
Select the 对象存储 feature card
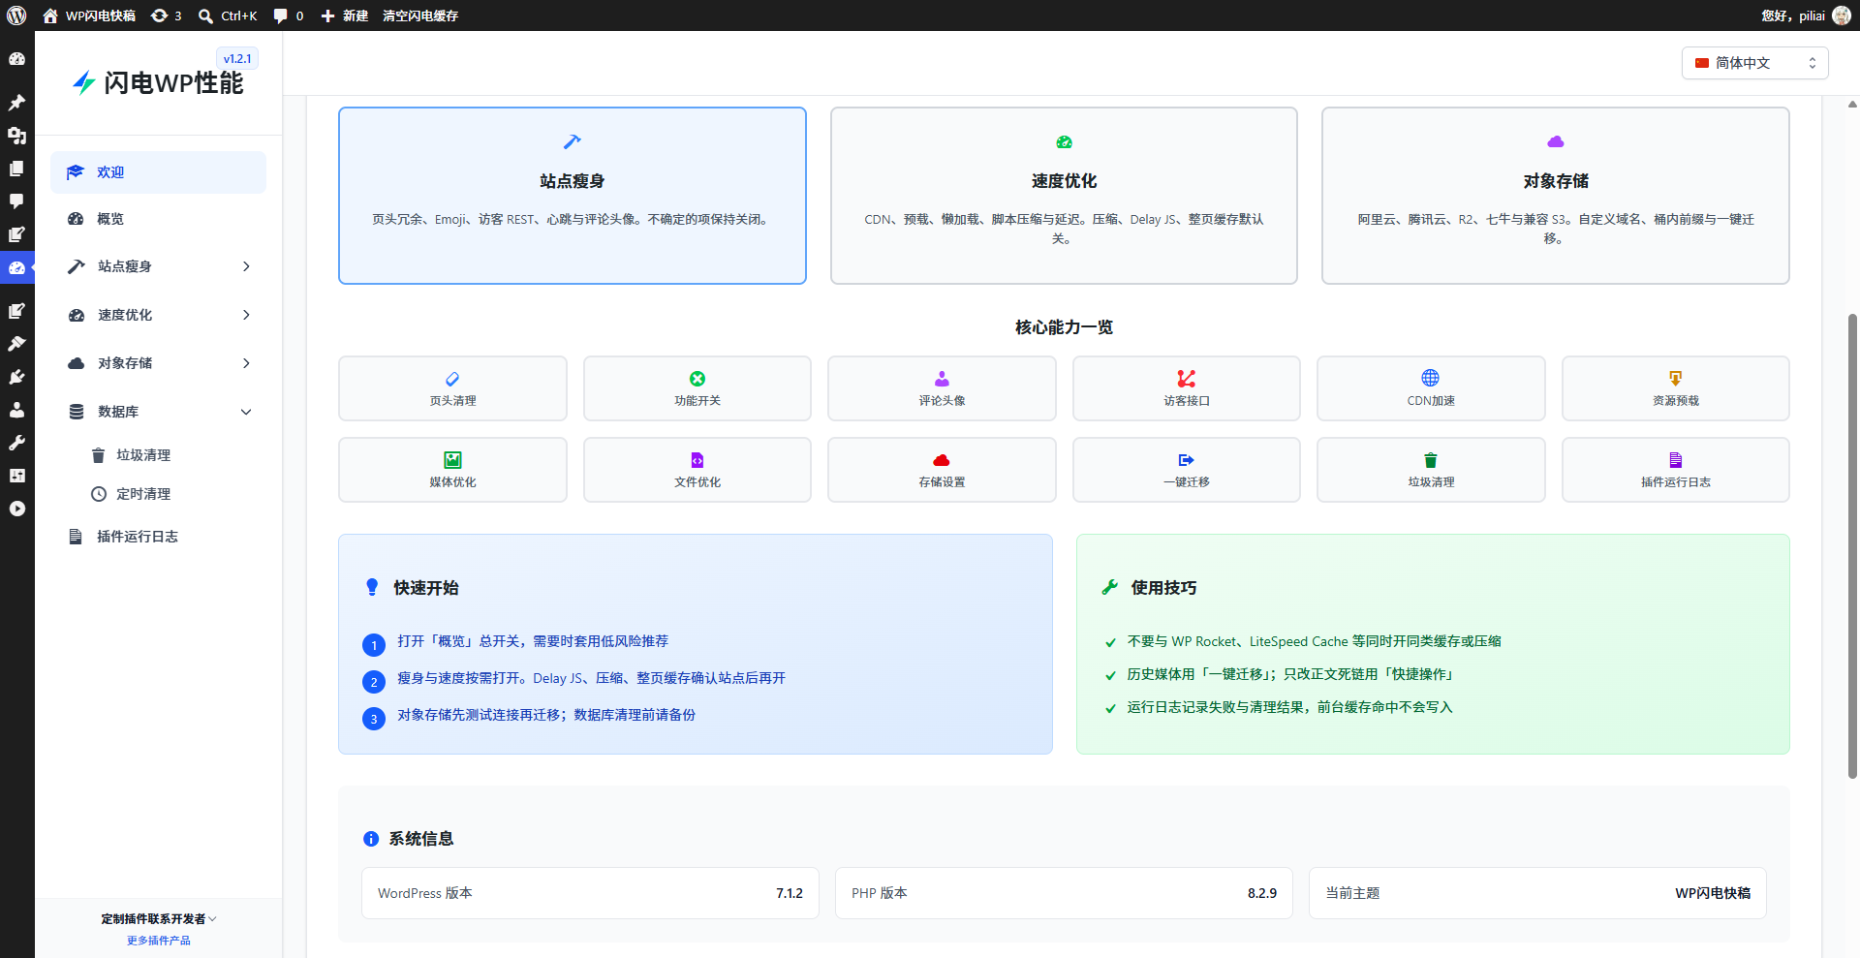[x=1556, y=196]
